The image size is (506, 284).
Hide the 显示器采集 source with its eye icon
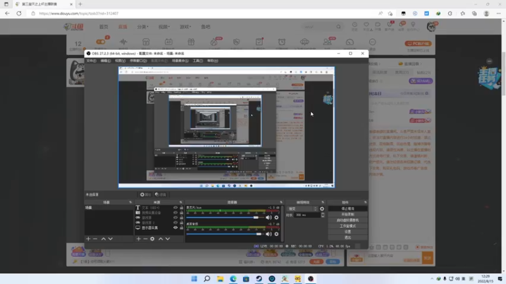176,228
